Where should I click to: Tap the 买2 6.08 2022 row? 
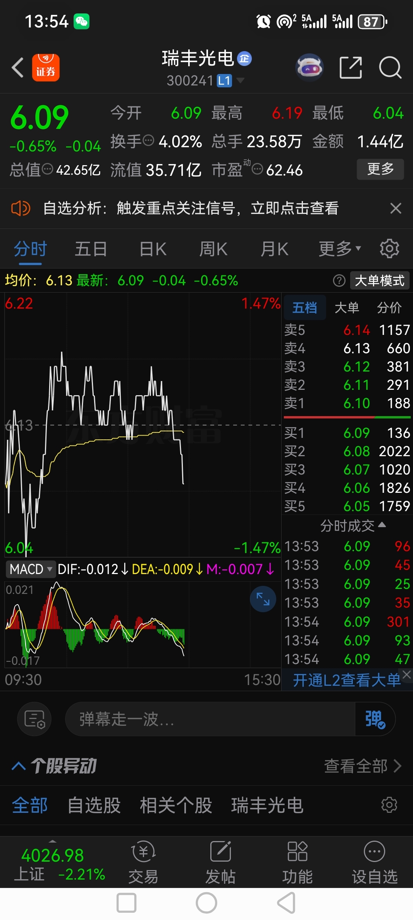(347, 451)
